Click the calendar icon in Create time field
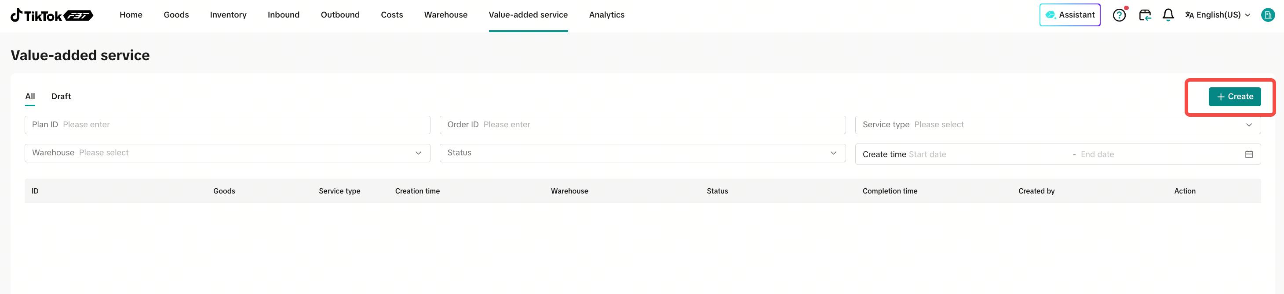 (x=1249, y=154)
